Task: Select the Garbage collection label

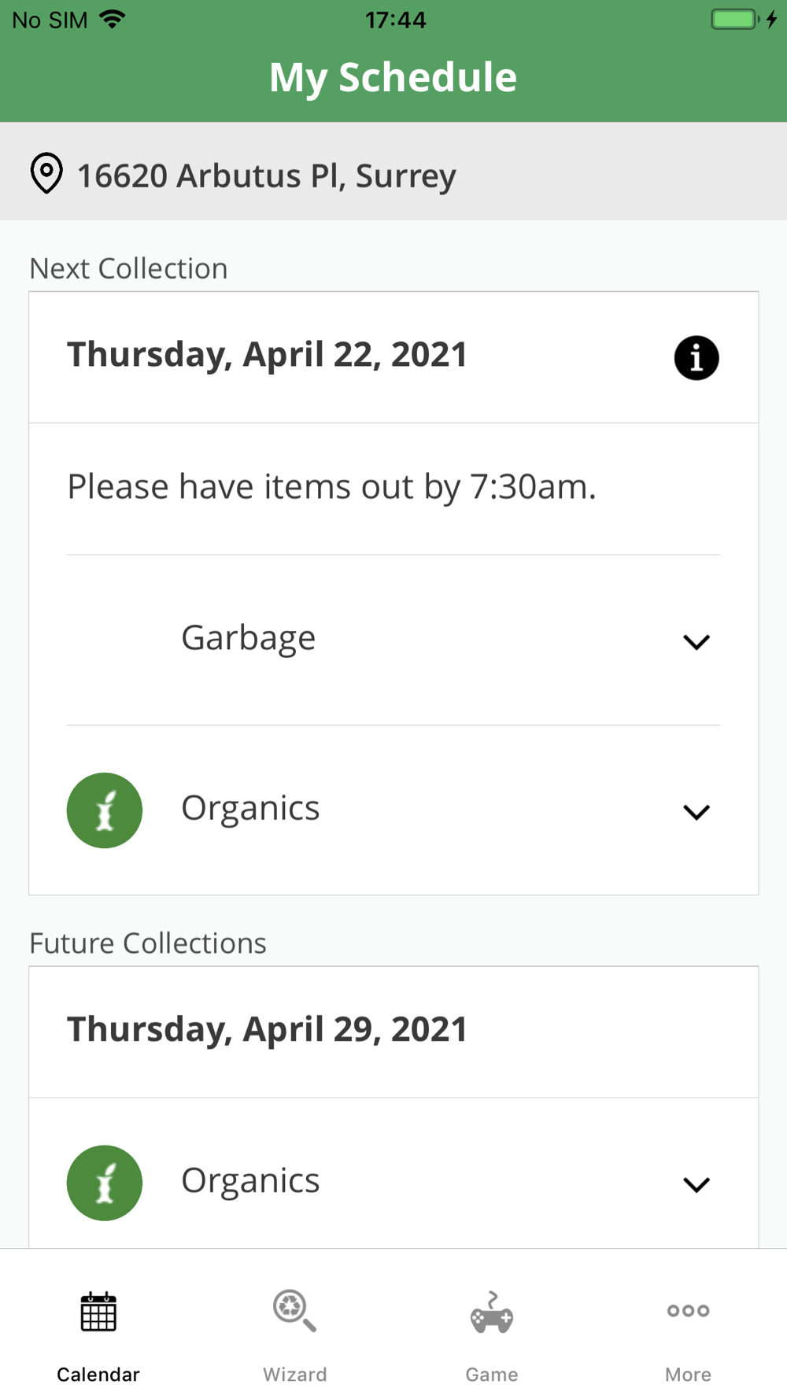Action: point(249,638)
